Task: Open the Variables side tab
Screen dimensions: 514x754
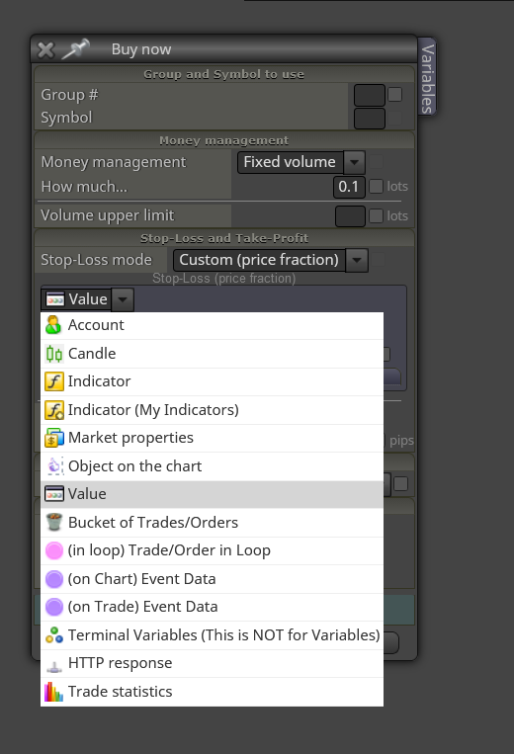Action: [x=427, y=77]
